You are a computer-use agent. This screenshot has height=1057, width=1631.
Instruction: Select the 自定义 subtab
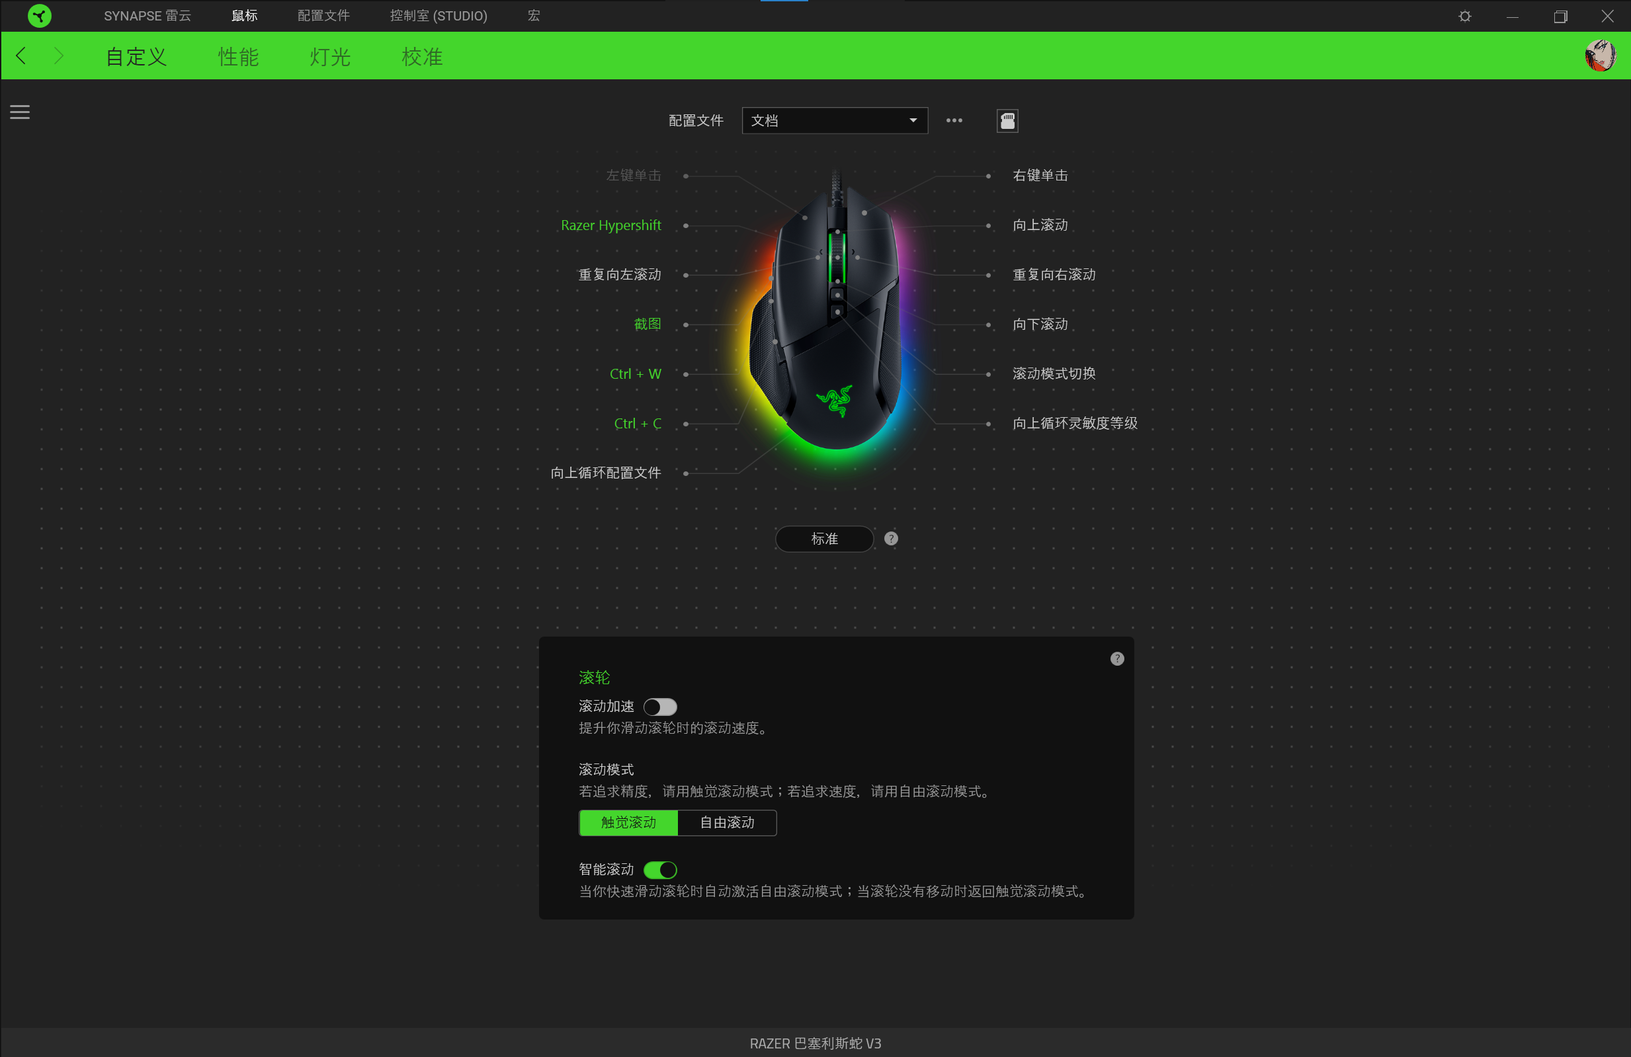136,56
